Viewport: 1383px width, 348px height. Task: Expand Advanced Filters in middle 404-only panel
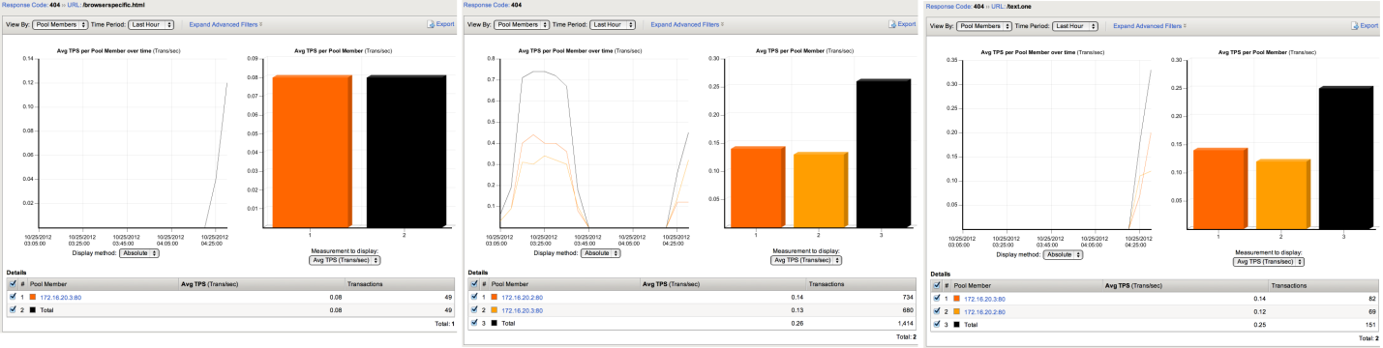pos(687,24)
